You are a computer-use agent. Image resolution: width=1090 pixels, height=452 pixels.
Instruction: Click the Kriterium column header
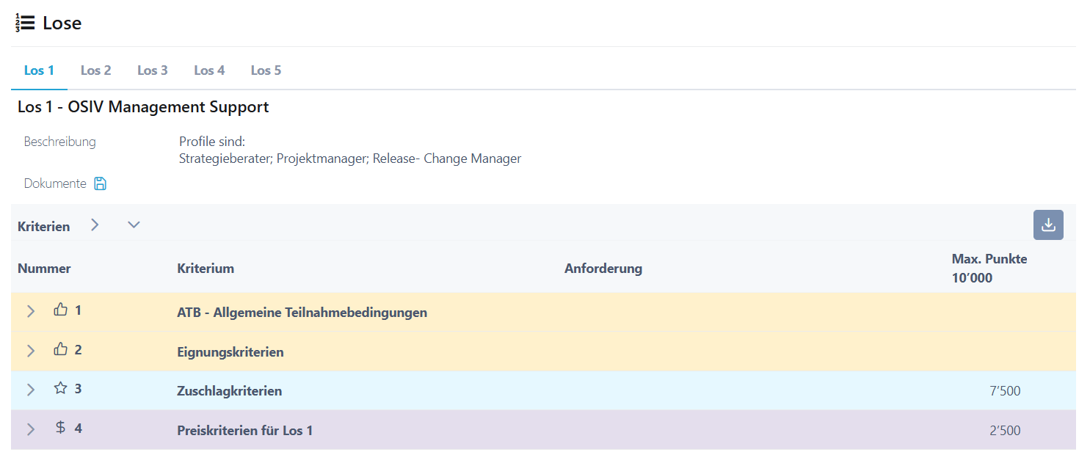[x=206, y=269]
